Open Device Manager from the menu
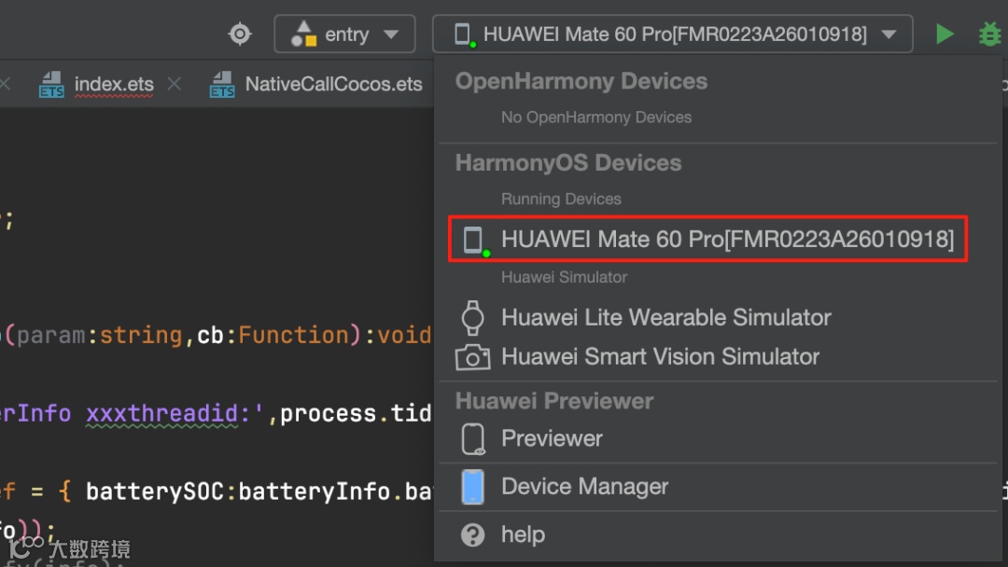 pos(584,486)
